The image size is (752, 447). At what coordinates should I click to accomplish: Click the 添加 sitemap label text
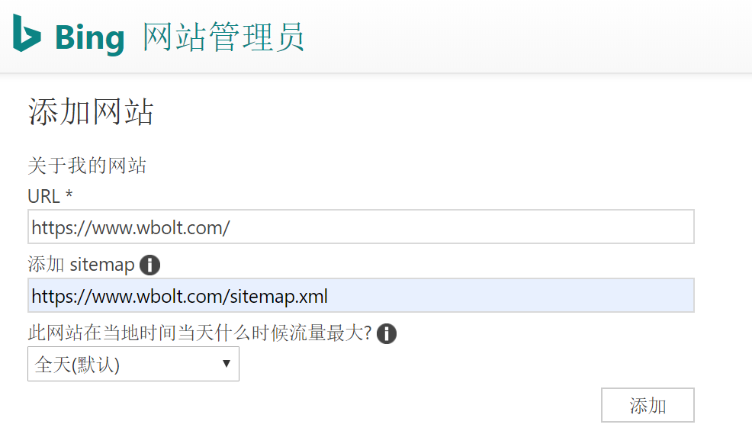click(x=81, y=265)
